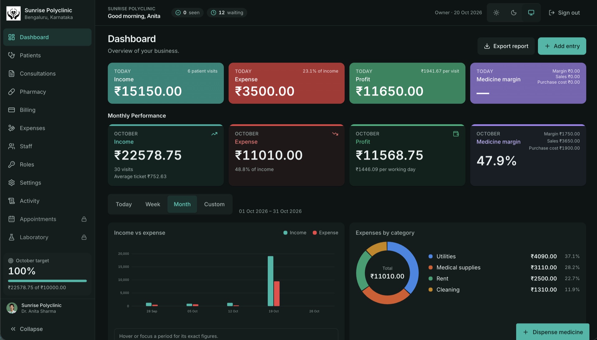Image resolution: width=597 pixels, height=340 pixels.
Task: Click Dr. Anita Sharma's avatar photo
Action: [12, 308]
